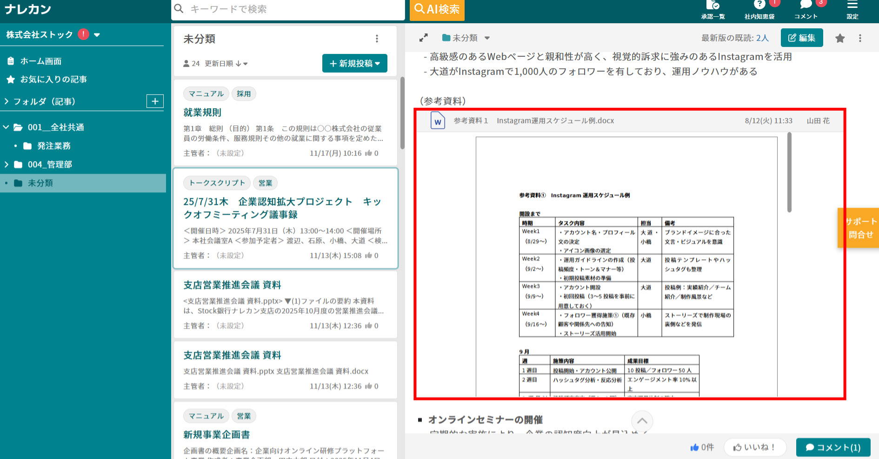Open the 承認一覧 panel from the top bar
This screenshot has height=459, width=879.
click(x=713, y=8)
